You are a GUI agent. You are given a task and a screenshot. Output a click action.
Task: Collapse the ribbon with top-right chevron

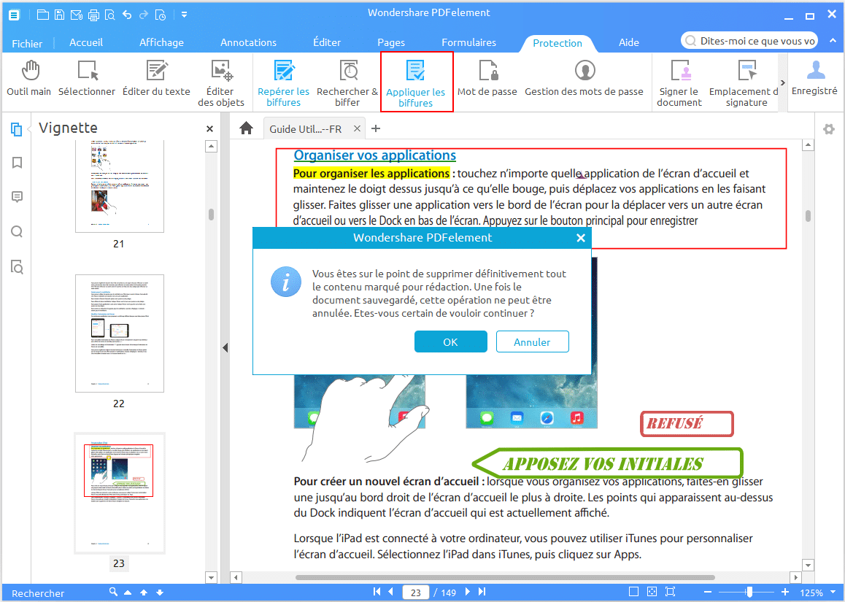point(833,40)
